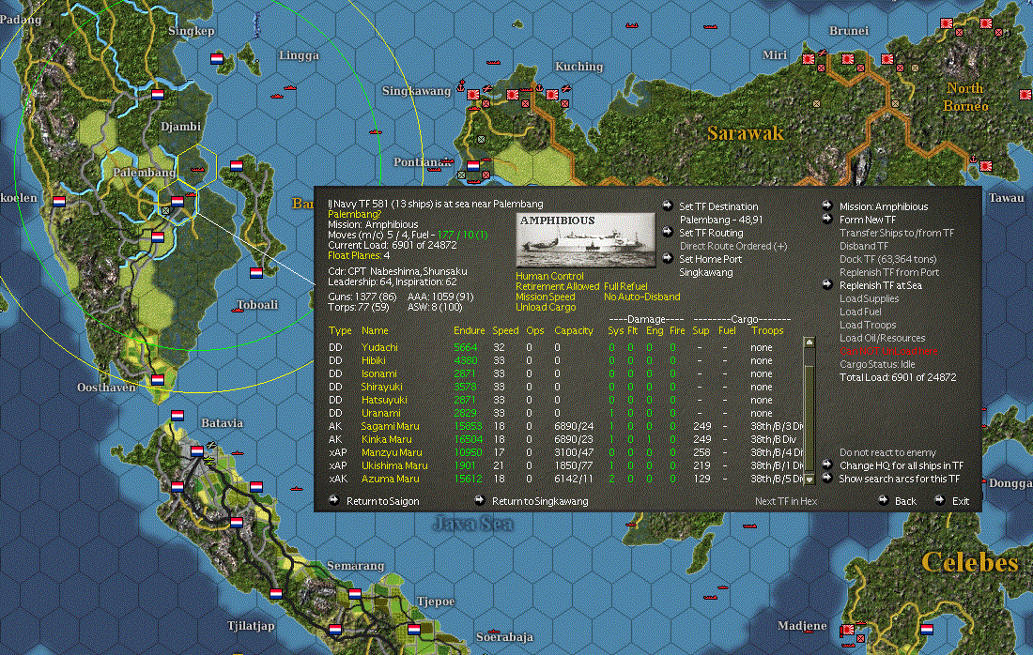1033x655 pixels.
Task: Click the Amphibious ship photo
Action: (x=585, y=241)
